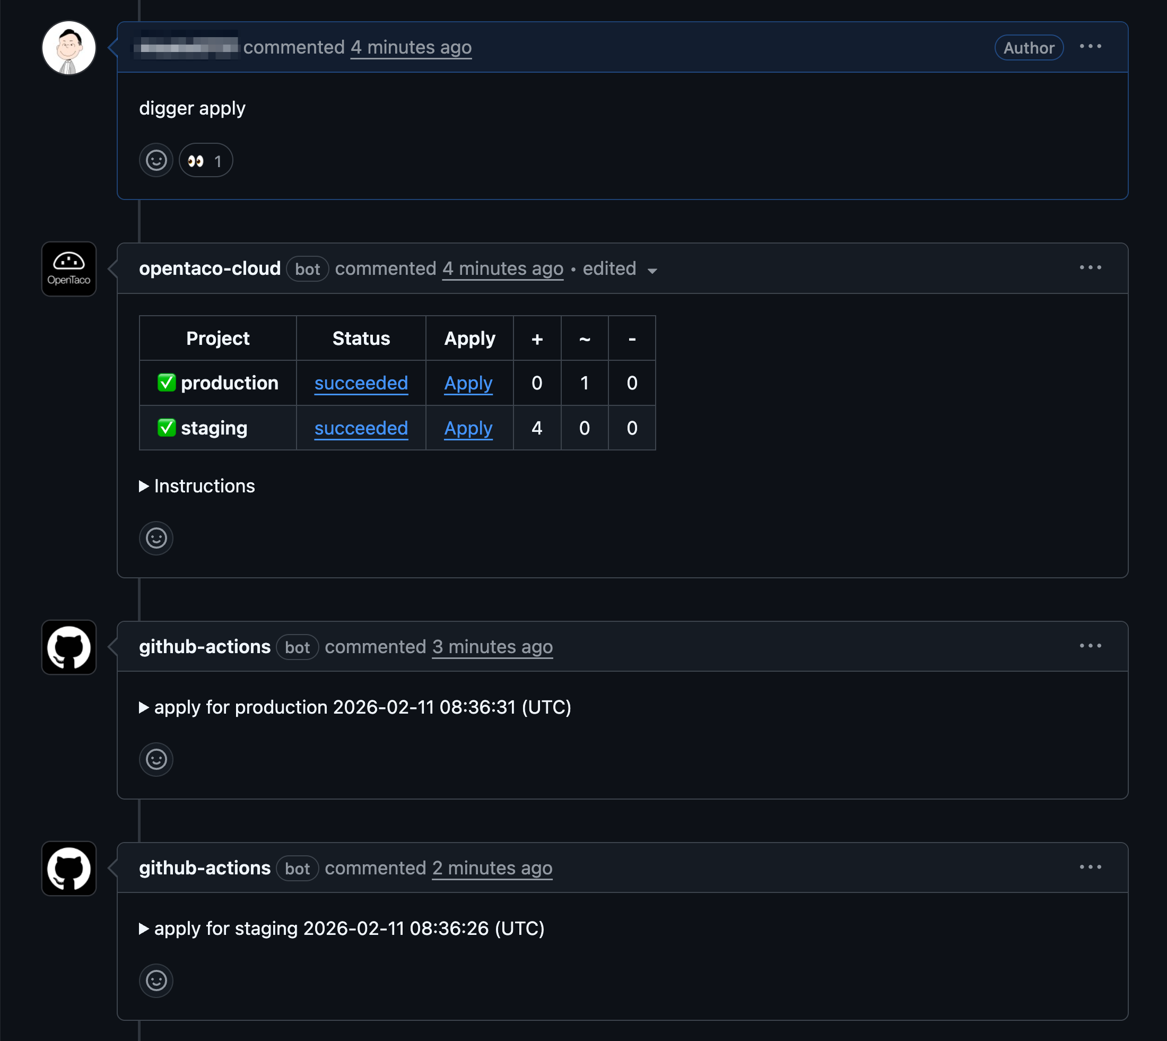This screenshot has height=1041, width=1167.
Task: Click the Author badge
Action: tap(1028, 47)
